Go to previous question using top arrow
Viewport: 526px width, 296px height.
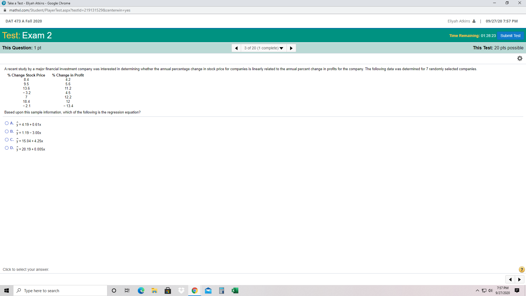[x=236, y=48]
